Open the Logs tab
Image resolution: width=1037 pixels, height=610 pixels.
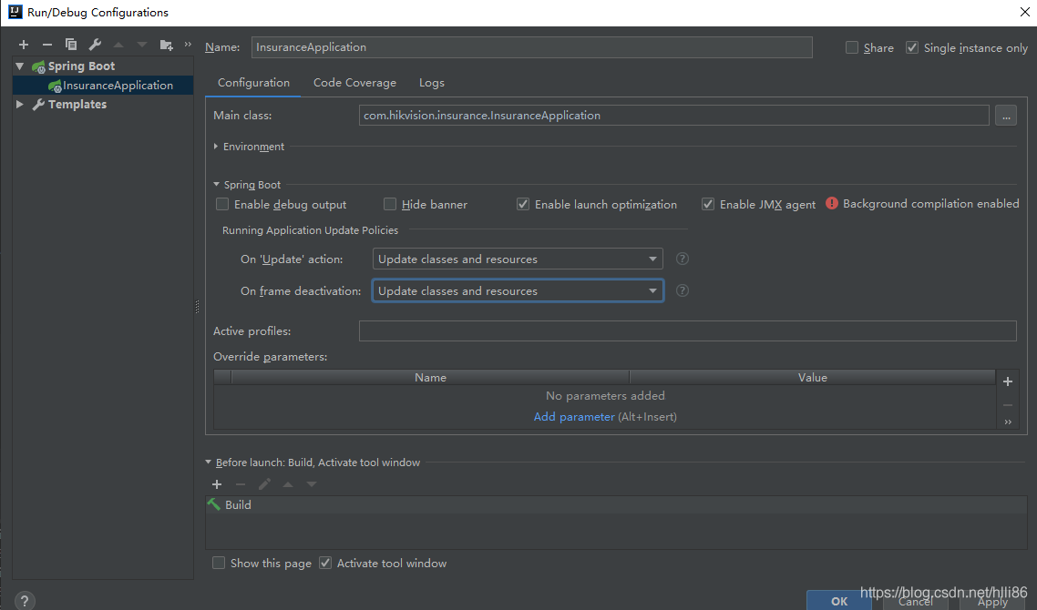coord(431,83)
